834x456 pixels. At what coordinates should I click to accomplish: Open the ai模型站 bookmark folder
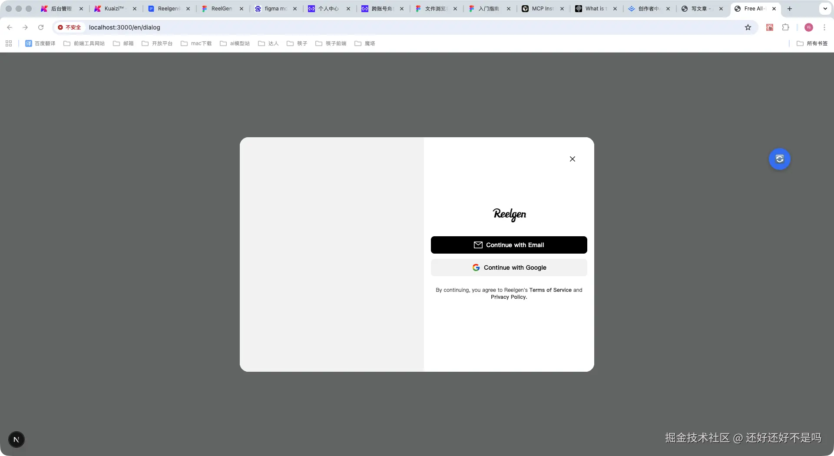(235, 43)
